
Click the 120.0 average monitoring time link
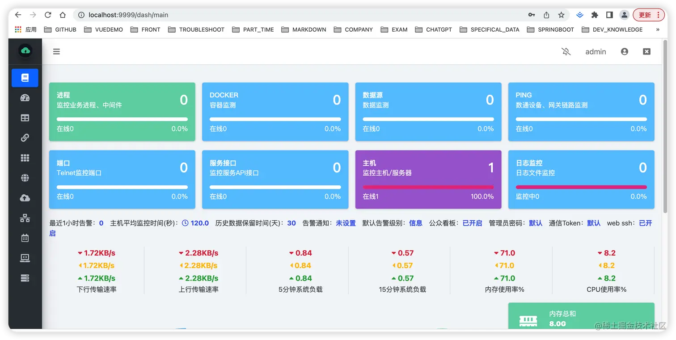click(196, 223)
